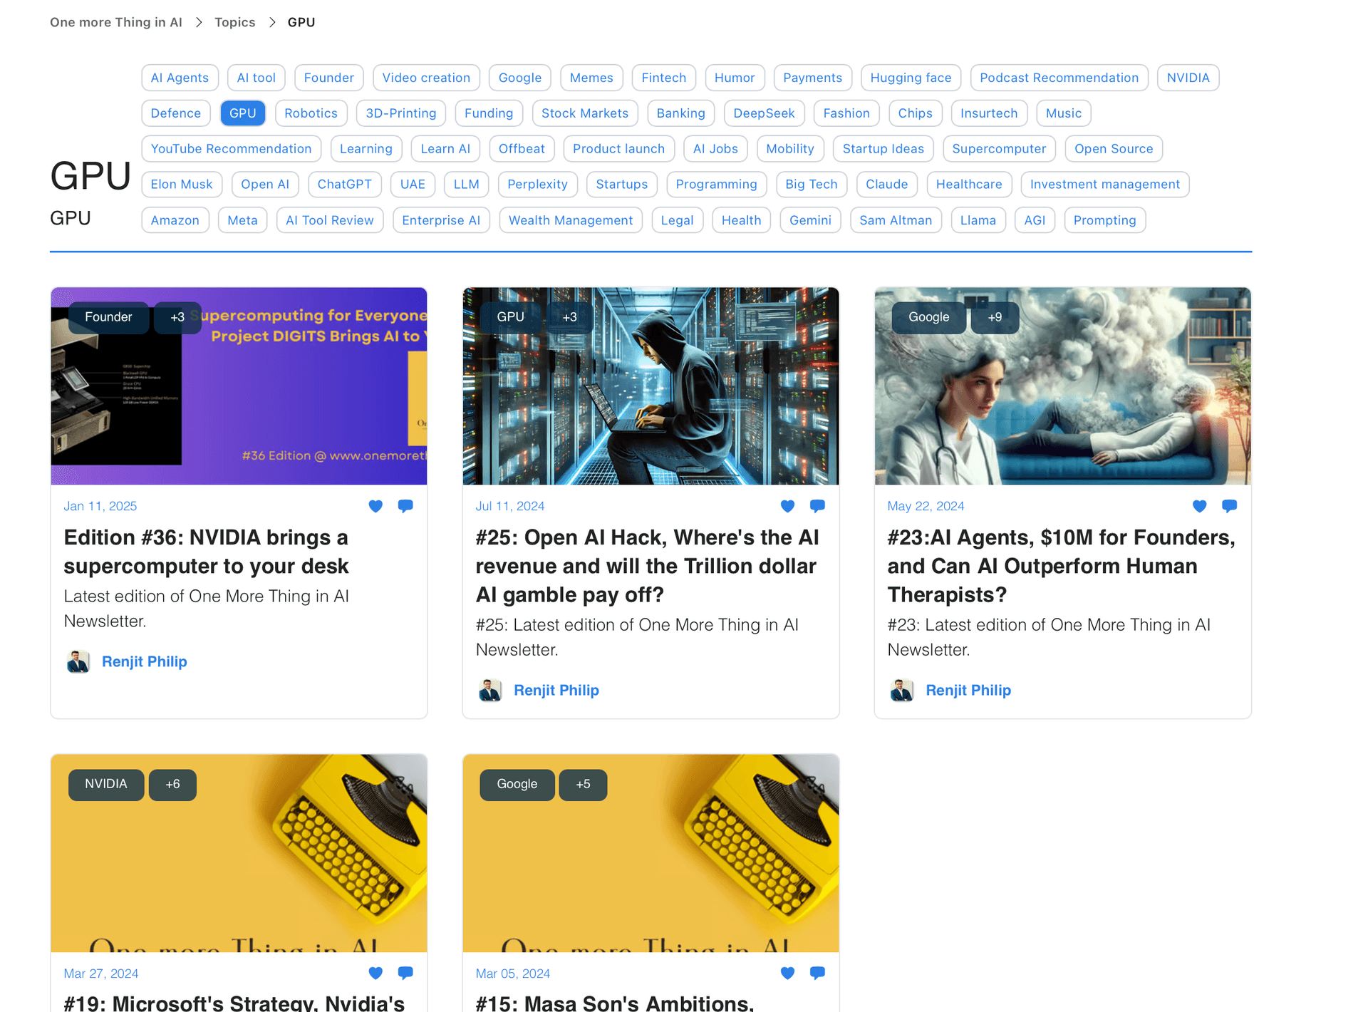The image size is (1368, 1012).
Task: Open comments for May 22, 2024 post
Action: pos(1229,506)
